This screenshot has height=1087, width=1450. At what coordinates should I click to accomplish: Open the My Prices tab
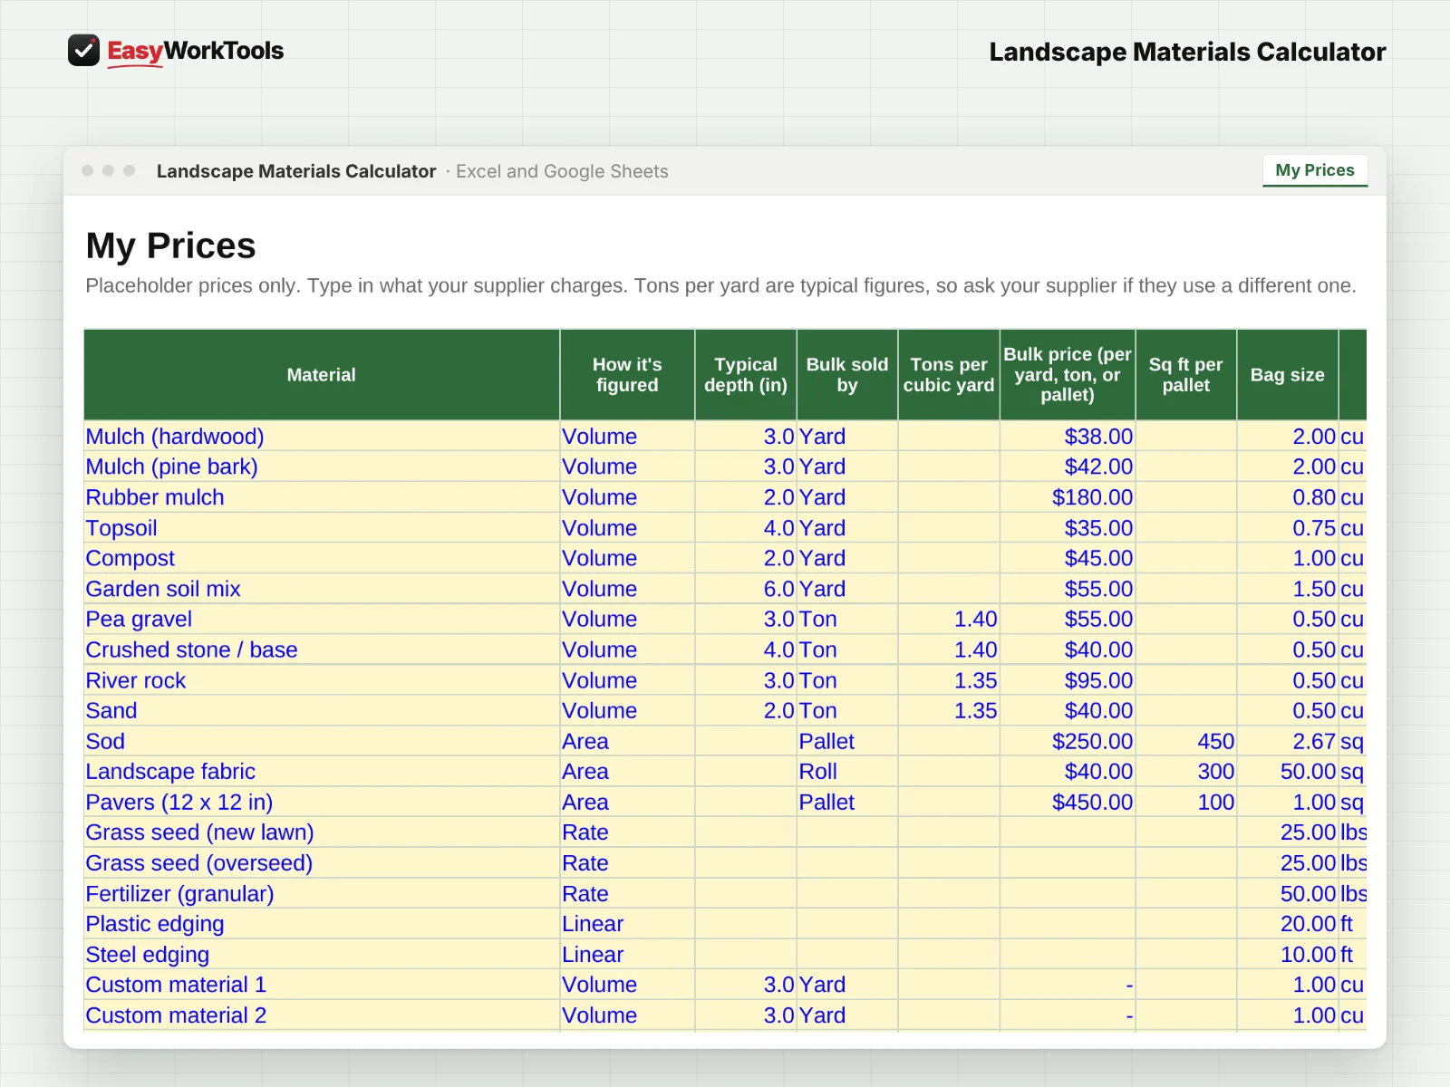1315,170
